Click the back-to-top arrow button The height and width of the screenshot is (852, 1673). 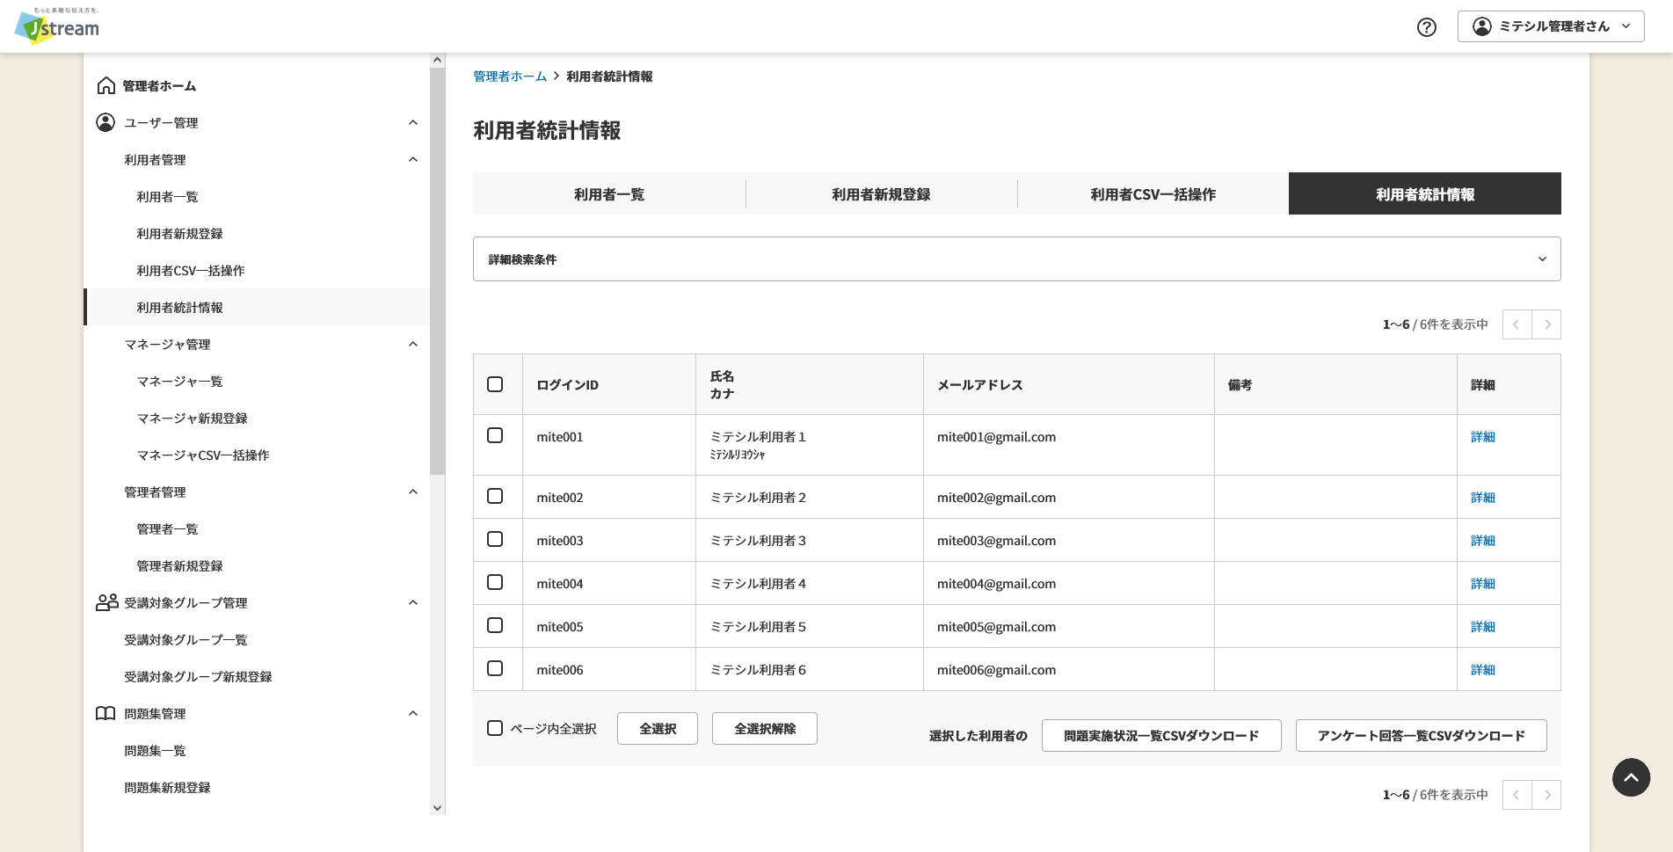pos(1631,777)
